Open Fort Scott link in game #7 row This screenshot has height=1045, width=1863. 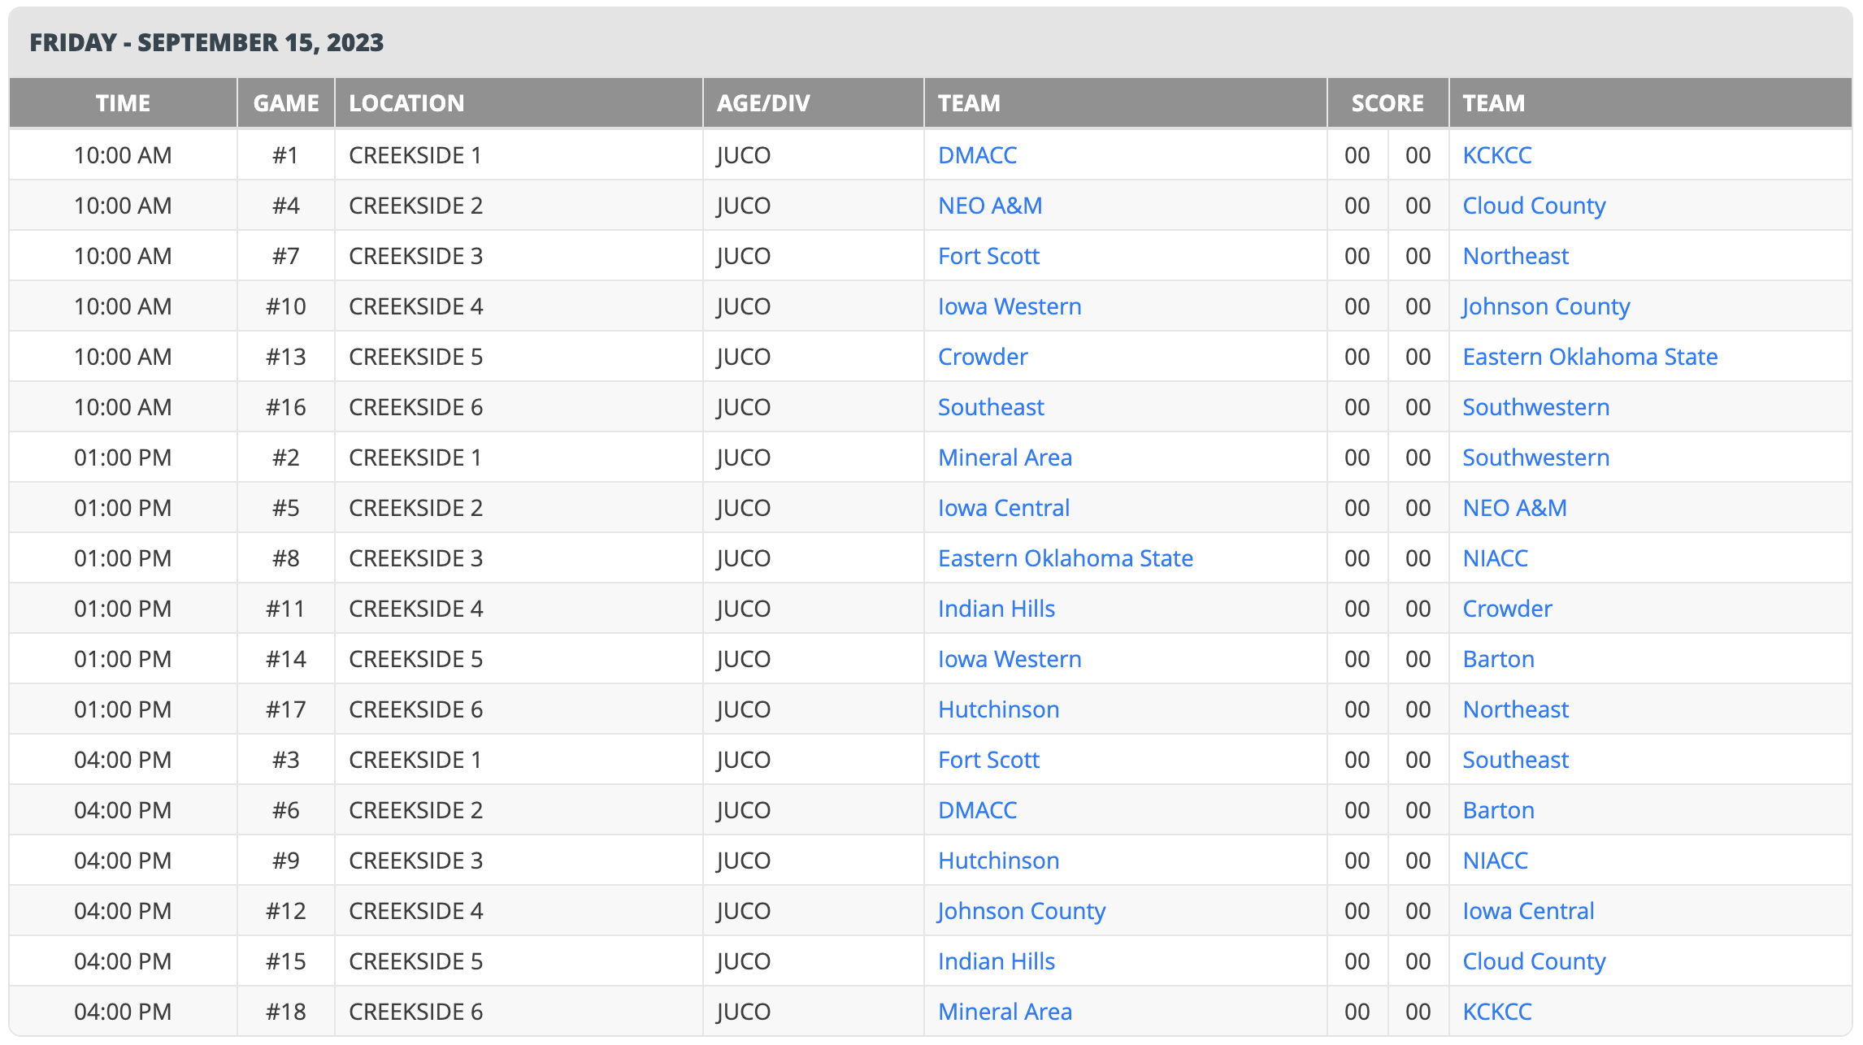click(988, 256)
